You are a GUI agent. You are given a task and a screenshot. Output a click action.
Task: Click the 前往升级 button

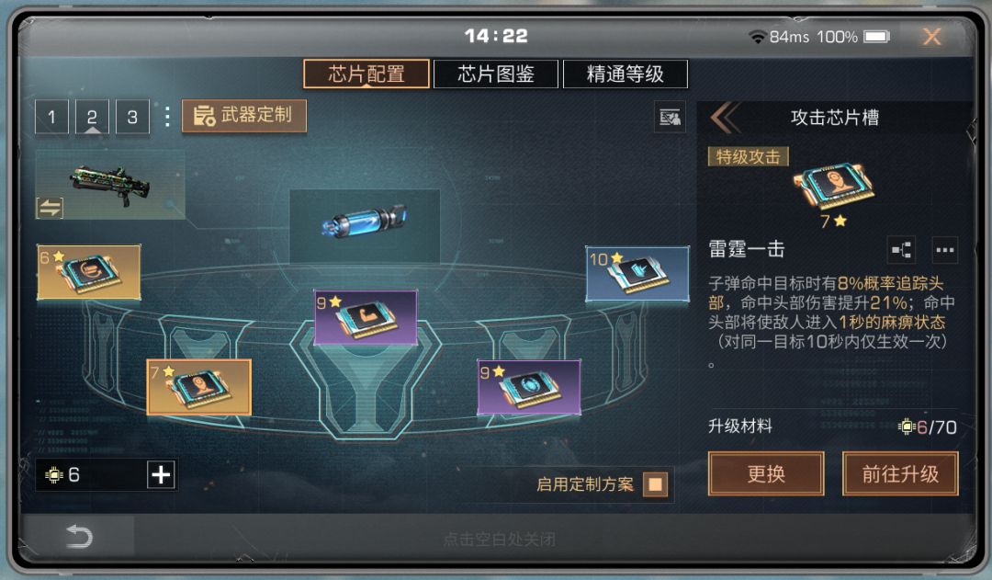(900, 473)
